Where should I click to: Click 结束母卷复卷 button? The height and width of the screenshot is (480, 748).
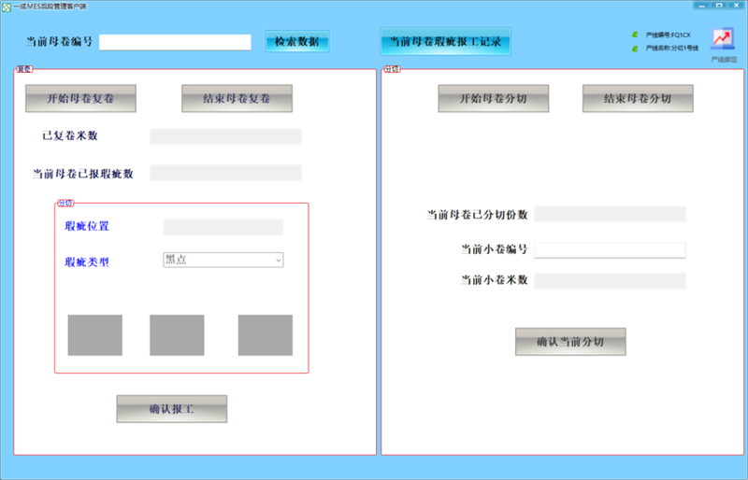pos(237,98)
